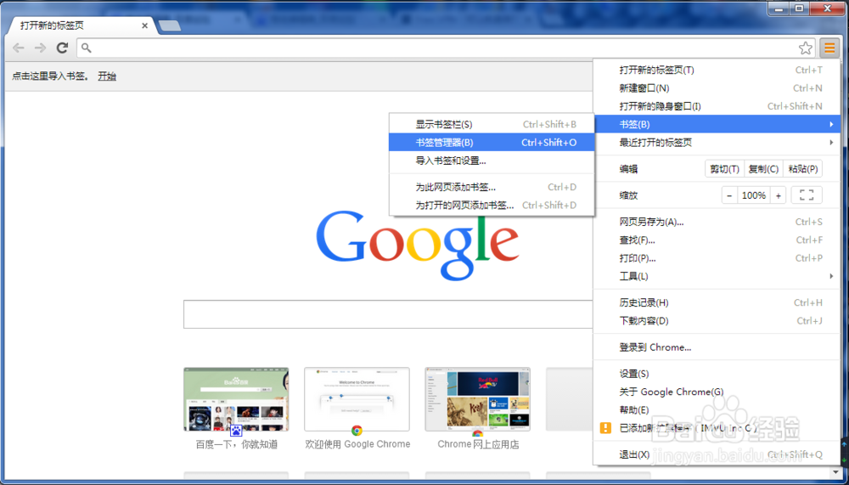Expand the 书签(B) submenu arrow
This screenshot has width=849, height=485.
[x=831, y=125]
